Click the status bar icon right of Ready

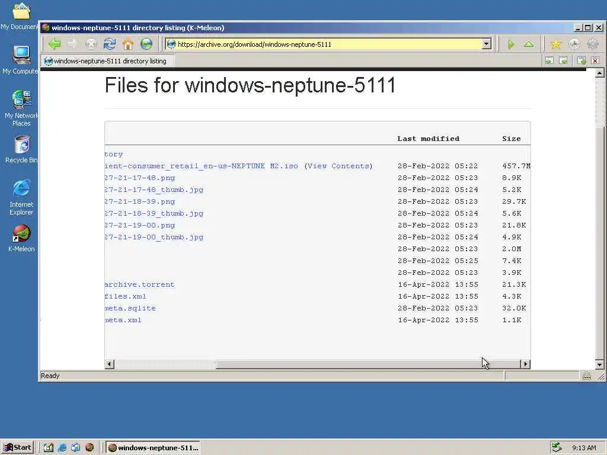587,375
